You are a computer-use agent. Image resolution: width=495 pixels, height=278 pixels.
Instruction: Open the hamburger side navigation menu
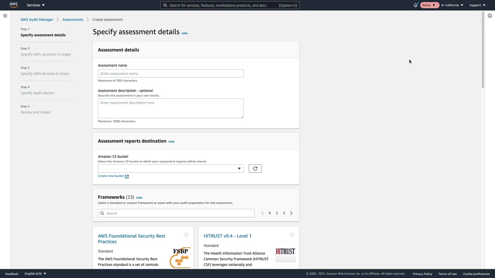click(x=5, y=16)
